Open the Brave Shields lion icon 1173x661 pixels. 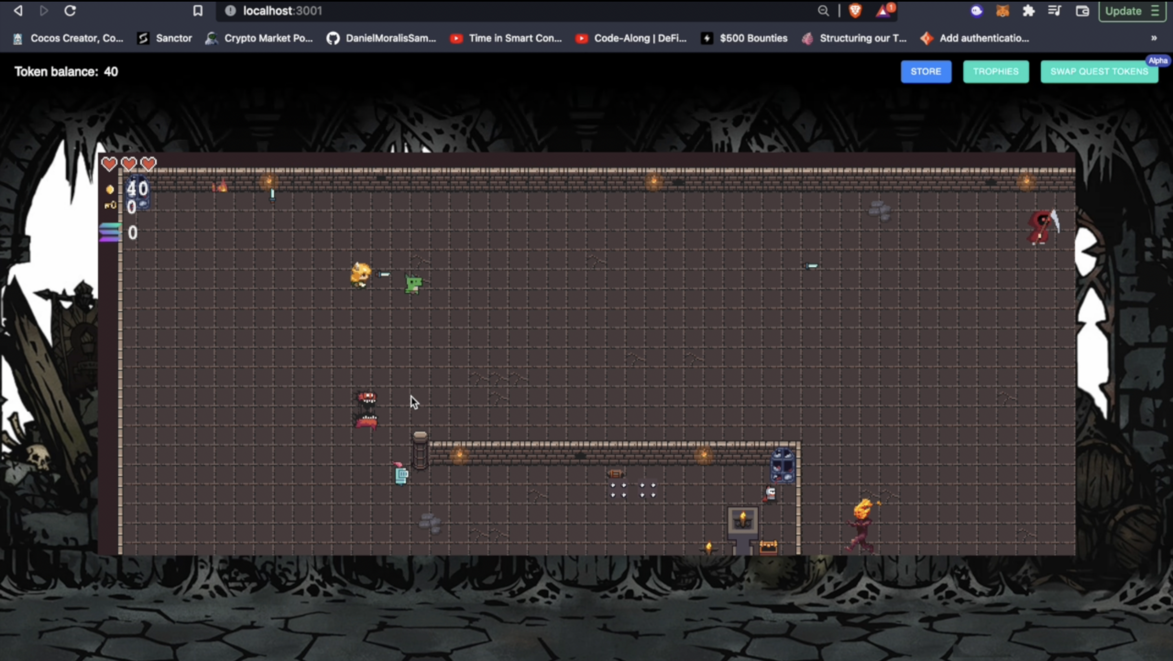coord(855,11)
